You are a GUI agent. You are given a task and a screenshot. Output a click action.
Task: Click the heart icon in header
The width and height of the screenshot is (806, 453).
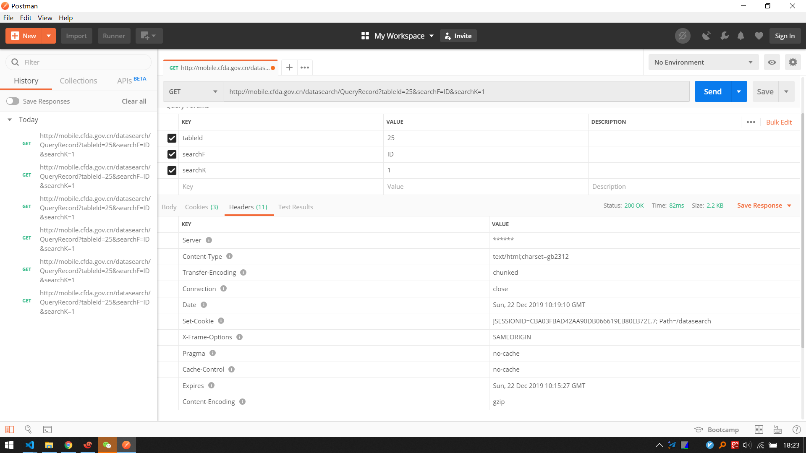point(759,36)
